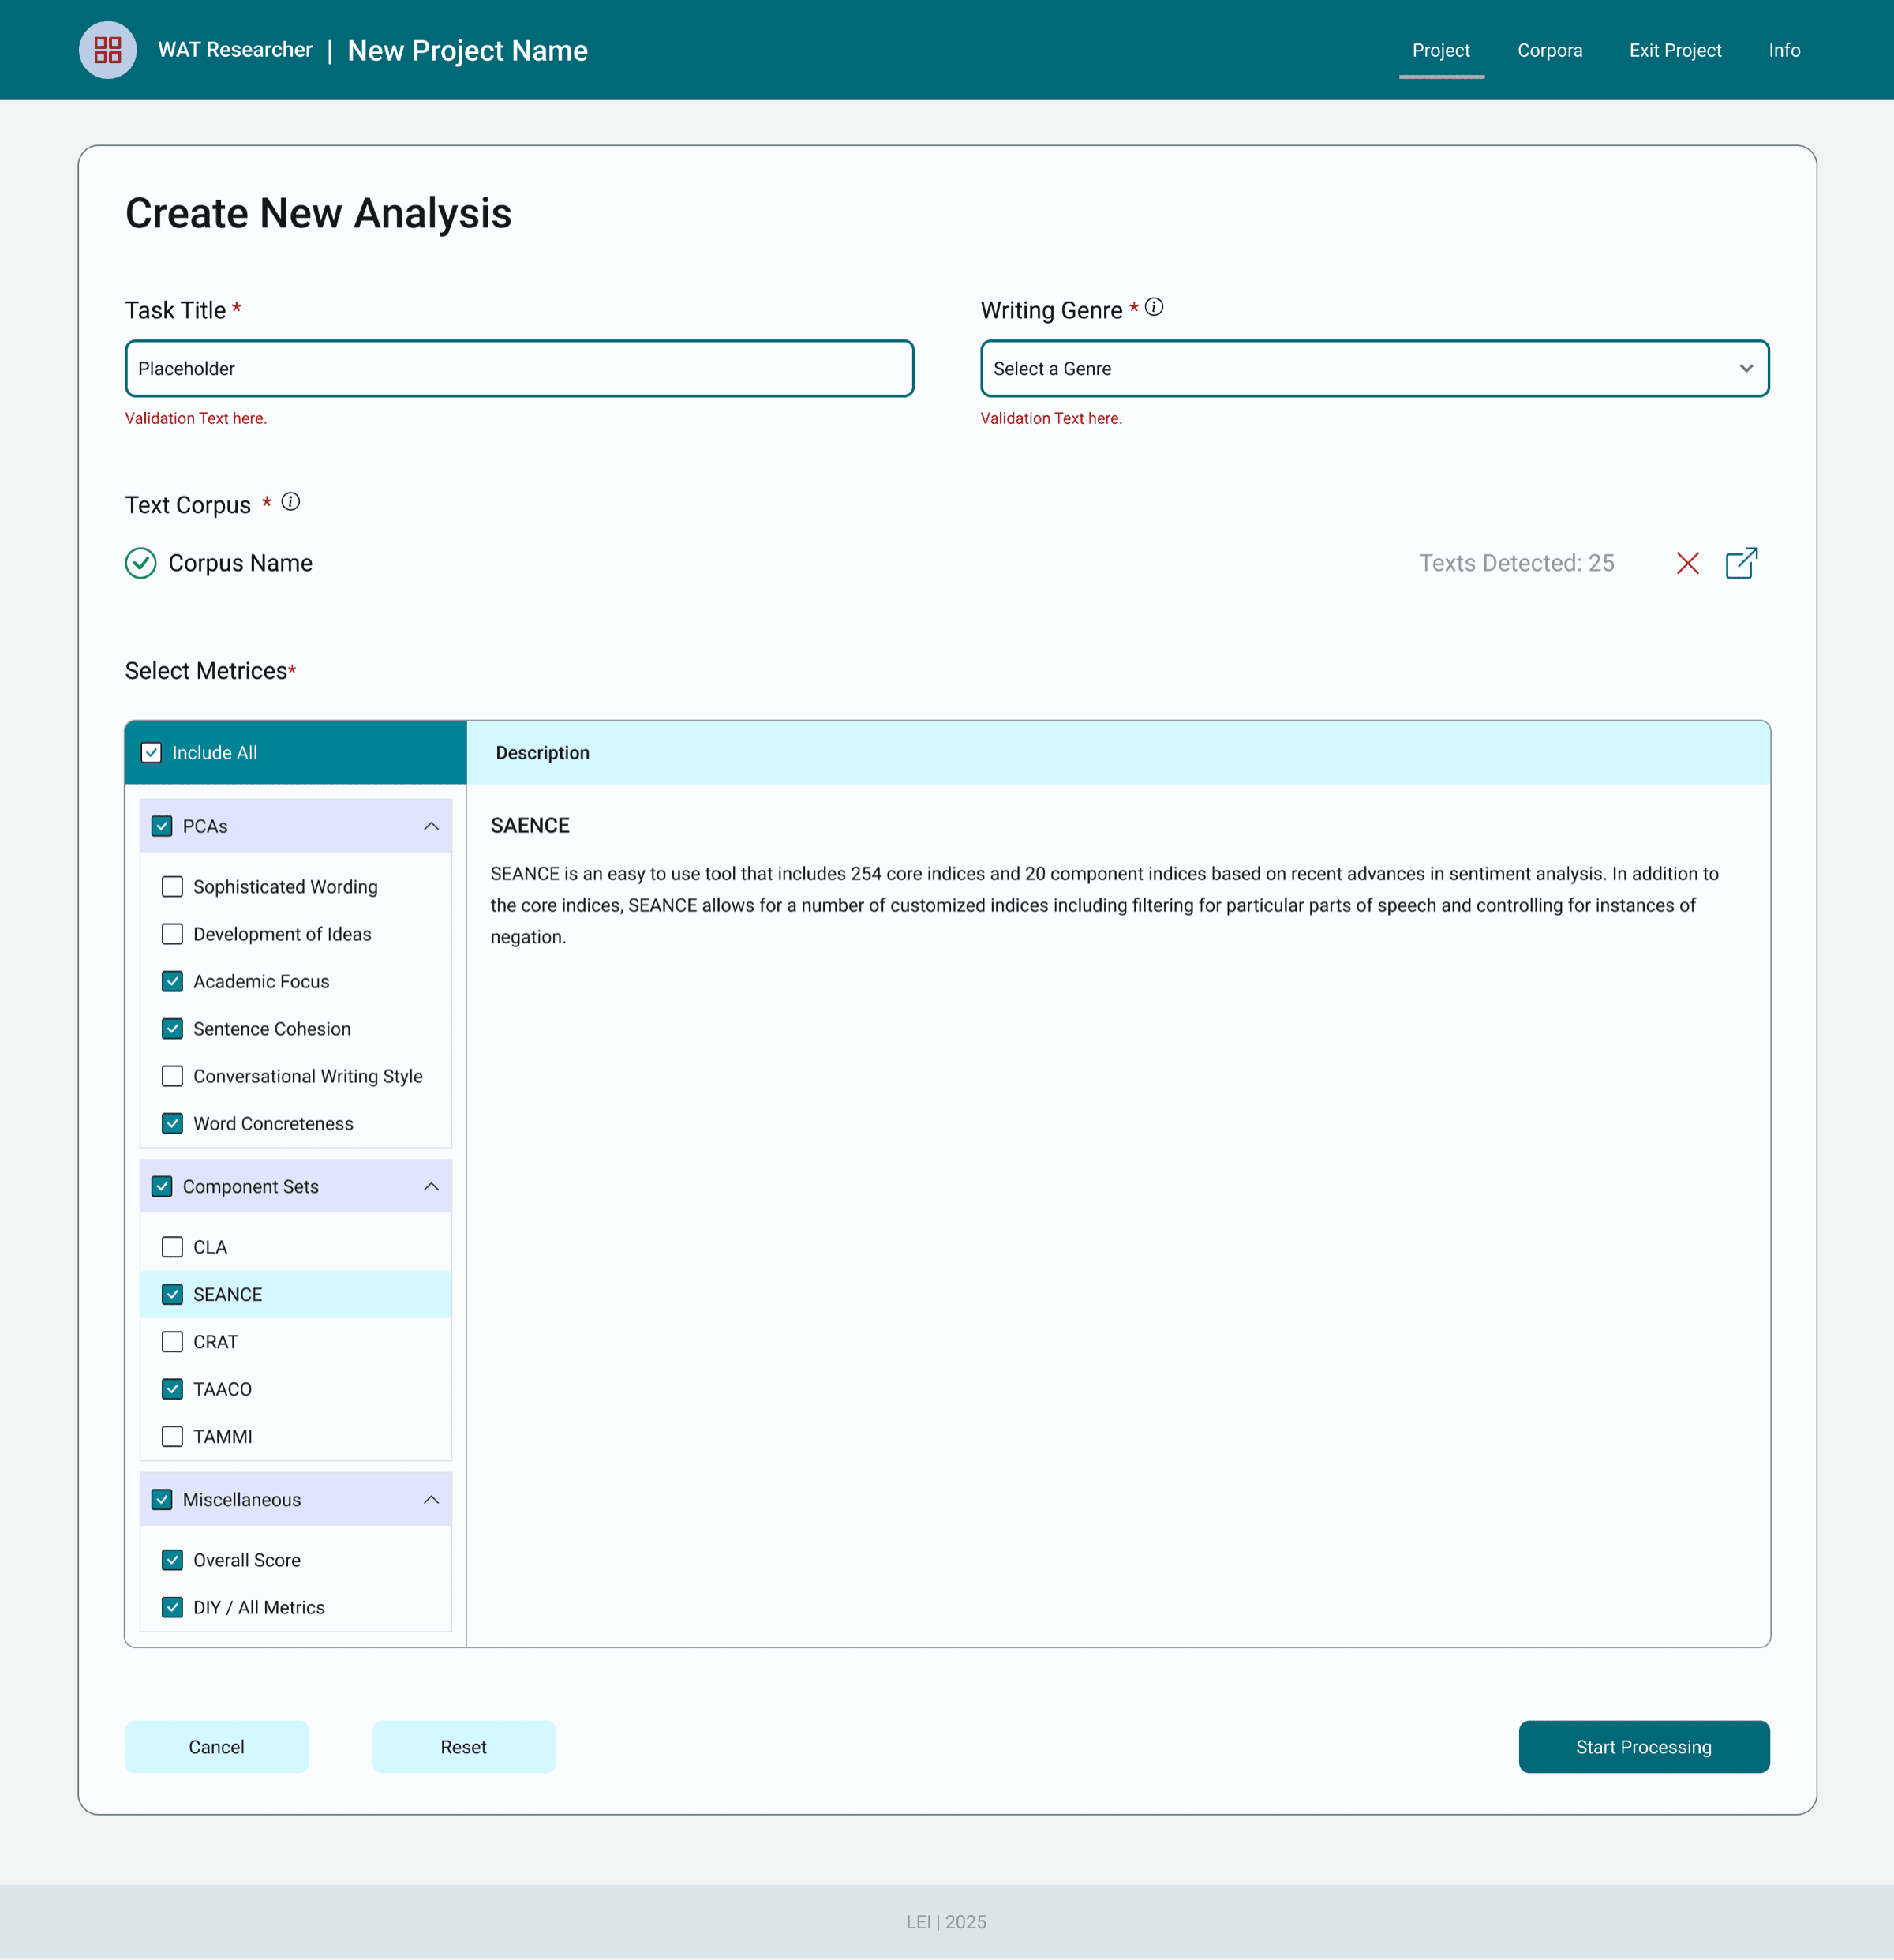Click the Text Corpus info icon
Viewport: 1894px width, 1960px height.
point(291,502)
